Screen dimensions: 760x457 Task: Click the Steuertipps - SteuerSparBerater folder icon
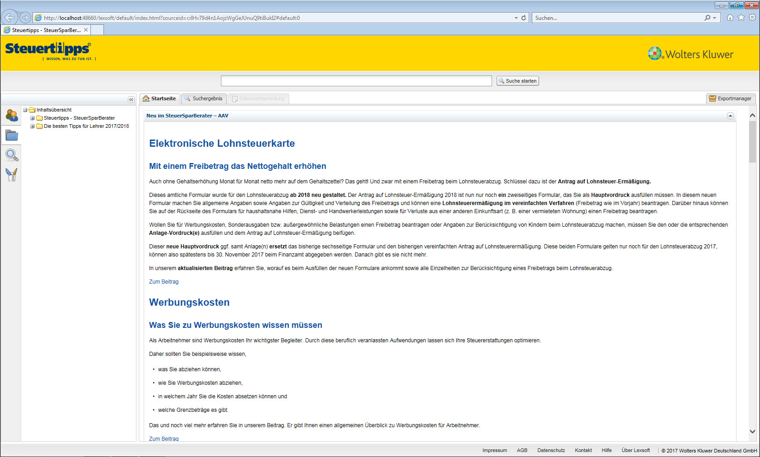(x=39, y=118)
